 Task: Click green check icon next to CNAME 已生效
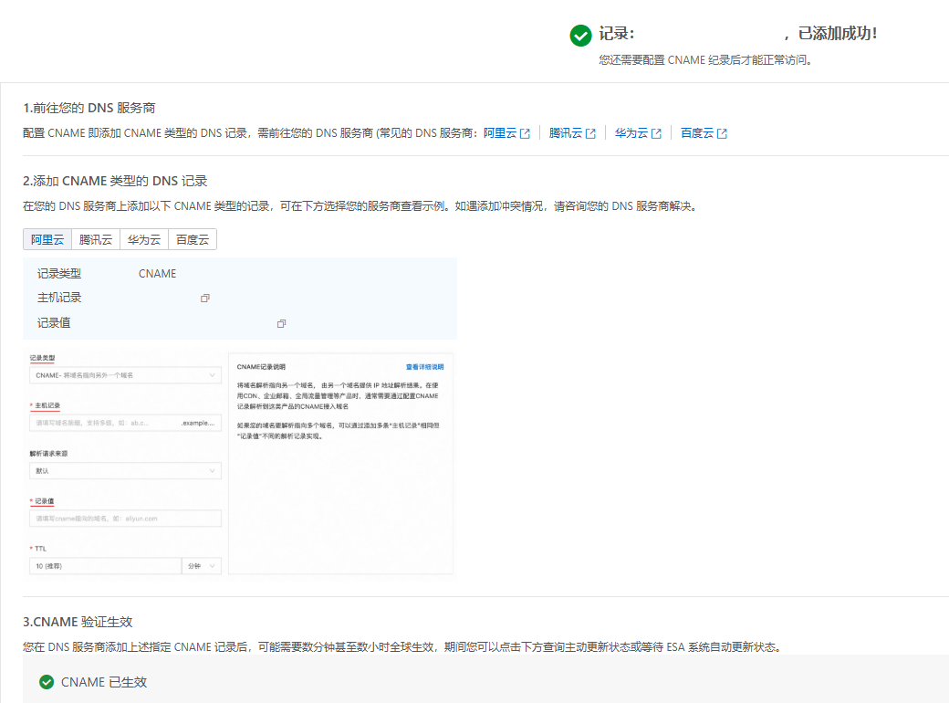tap(47, 682)
